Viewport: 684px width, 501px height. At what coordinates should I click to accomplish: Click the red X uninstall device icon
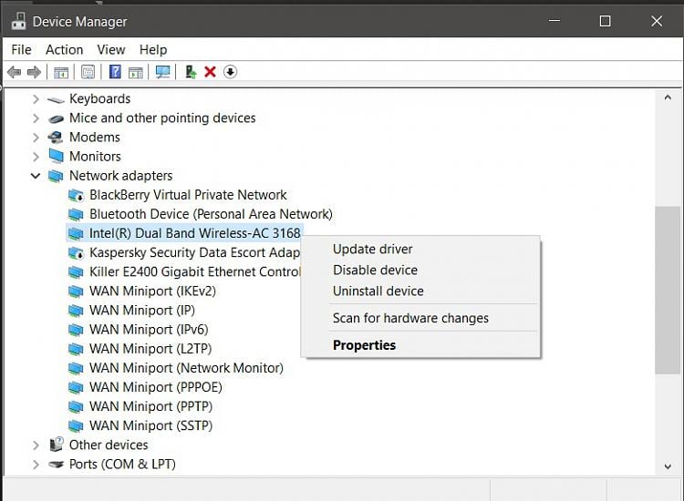tap(210, 72)
